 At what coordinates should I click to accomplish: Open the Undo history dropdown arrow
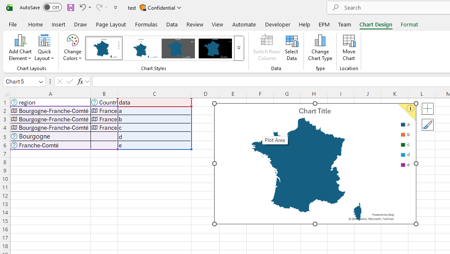pos(90,8)
